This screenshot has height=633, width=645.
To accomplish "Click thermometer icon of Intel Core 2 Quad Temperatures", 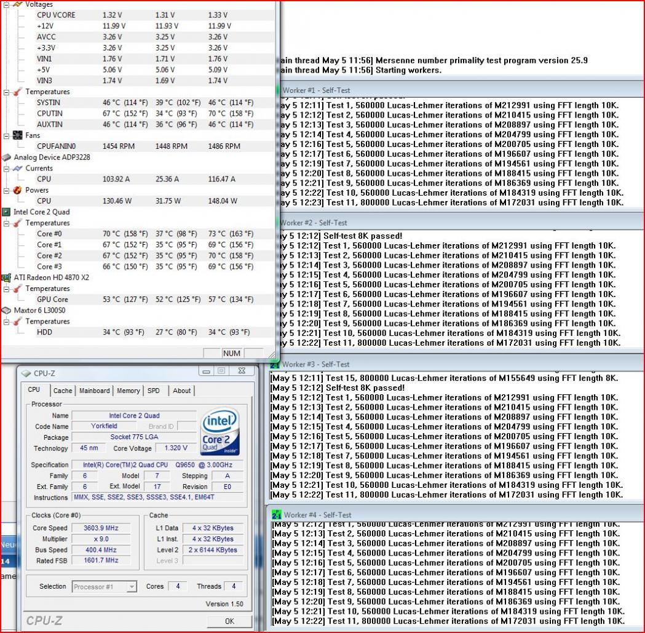I will click(18, 223).
